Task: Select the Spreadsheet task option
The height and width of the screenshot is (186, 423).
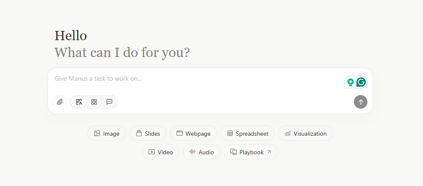Action: (x=248, y=134)
